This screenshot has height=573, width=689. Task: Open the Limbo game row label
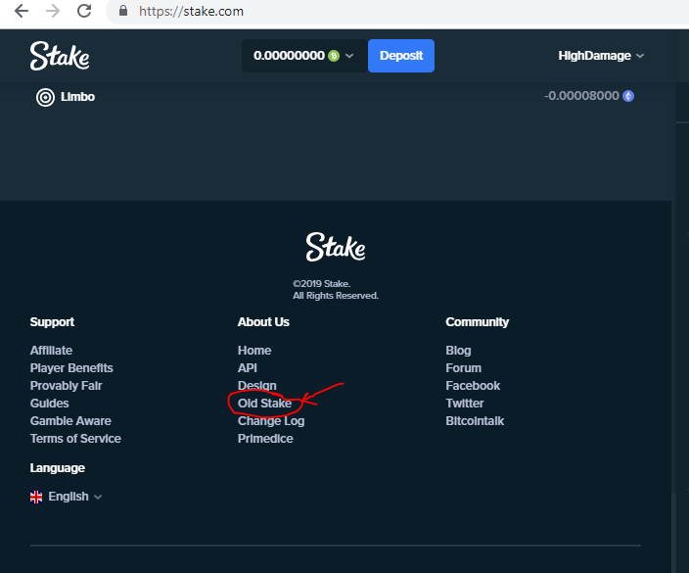(77, 97)
